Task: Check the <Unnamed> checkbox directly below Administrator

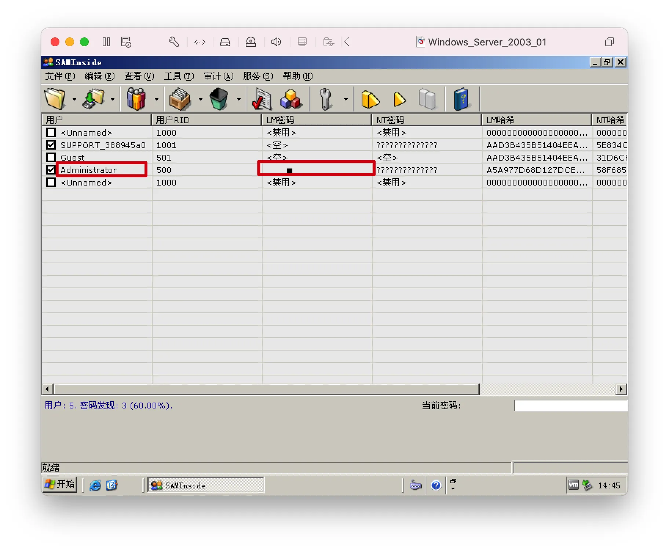Action: 51,182
